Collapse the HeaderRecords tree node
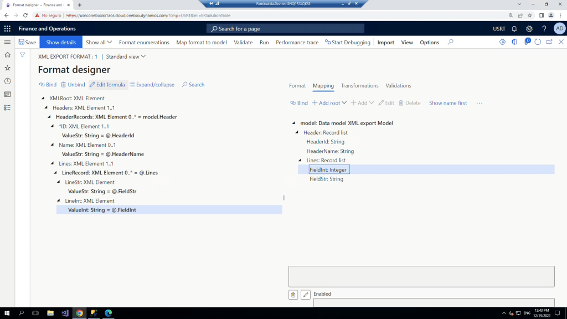 [x=50, y=117]
